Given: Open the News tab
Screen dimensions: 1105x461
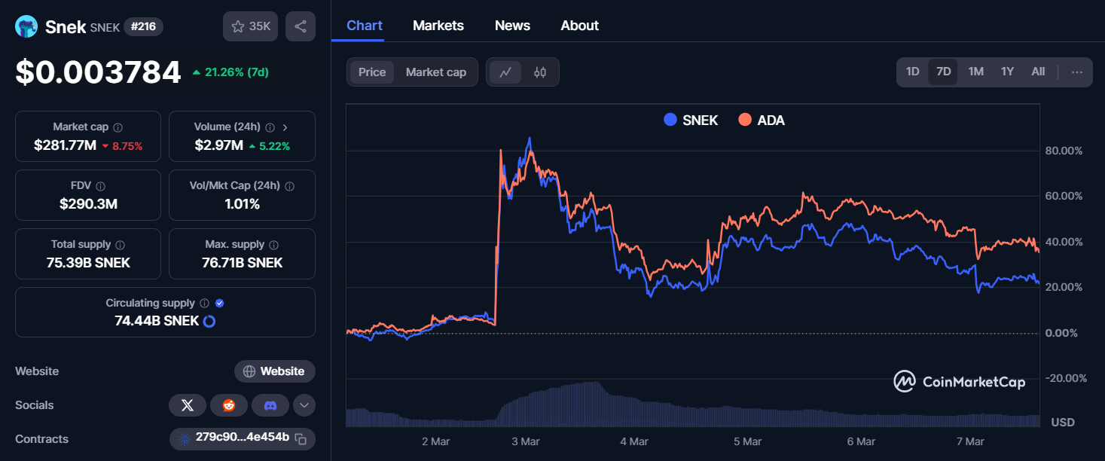Looking at the screenshot, I should tap(512, 26).
